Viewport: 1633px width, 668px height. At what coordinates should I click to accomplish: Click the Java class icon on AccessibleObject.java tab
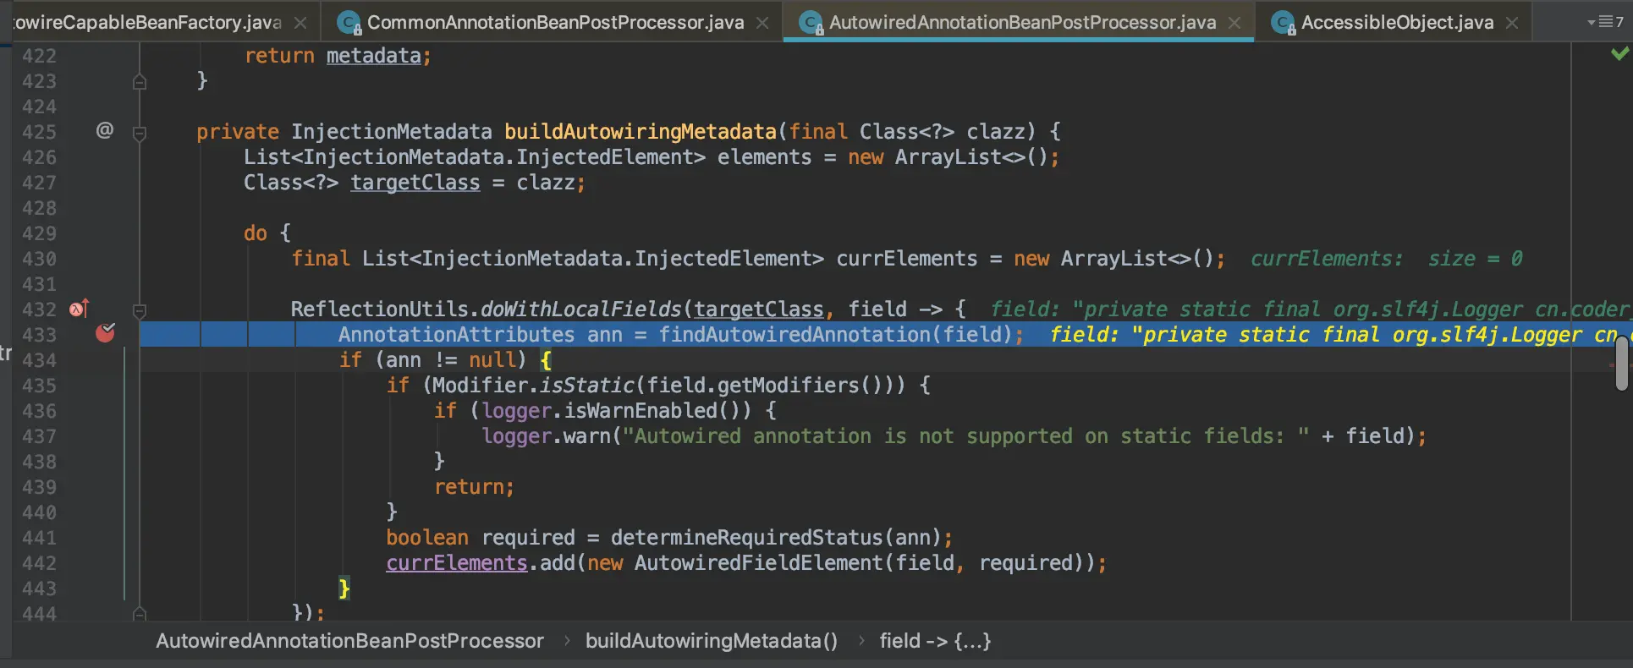(1284, 23)
